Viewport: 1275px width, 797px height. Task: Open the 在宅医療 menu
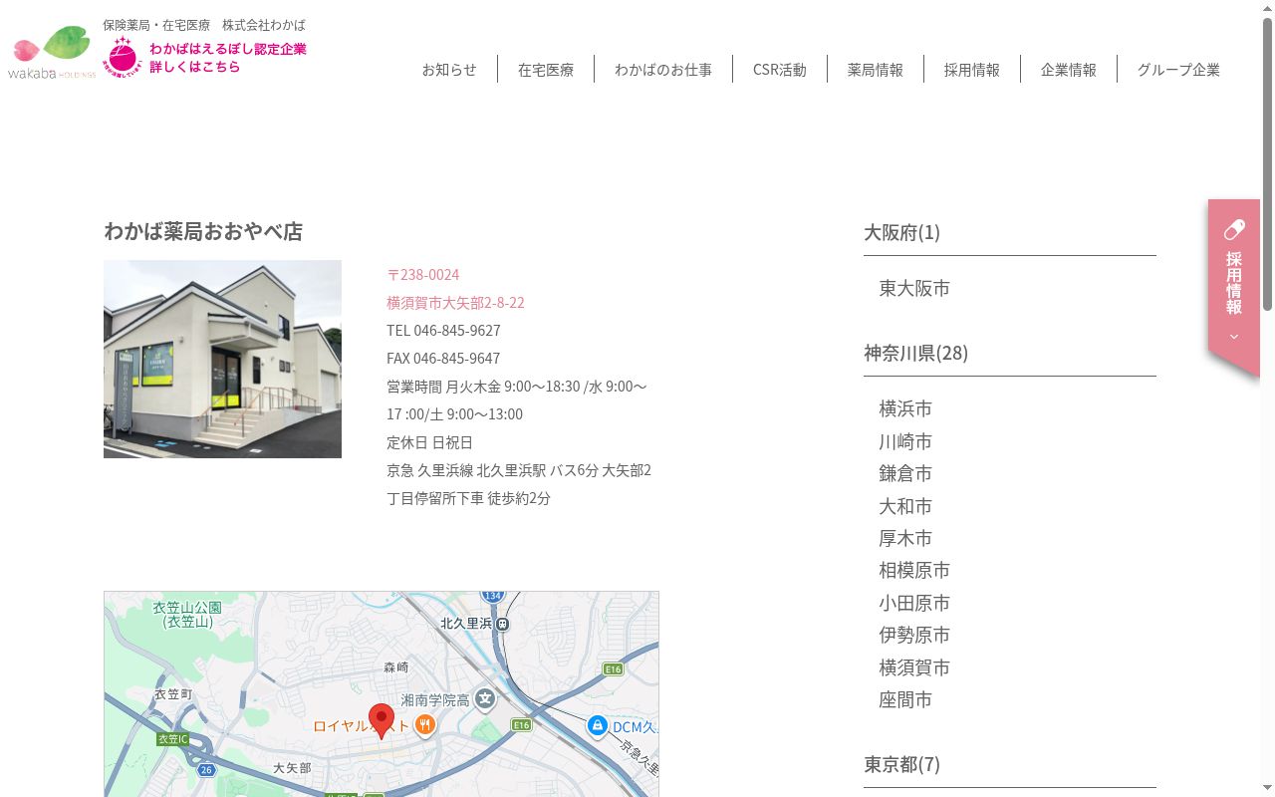[x=546, y=70]
